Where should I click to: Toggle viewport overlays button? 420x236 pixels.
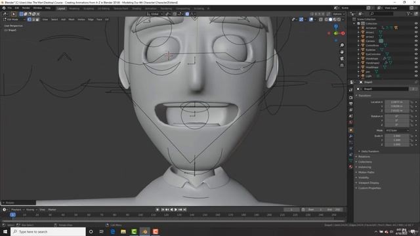(x=311, y=19)
